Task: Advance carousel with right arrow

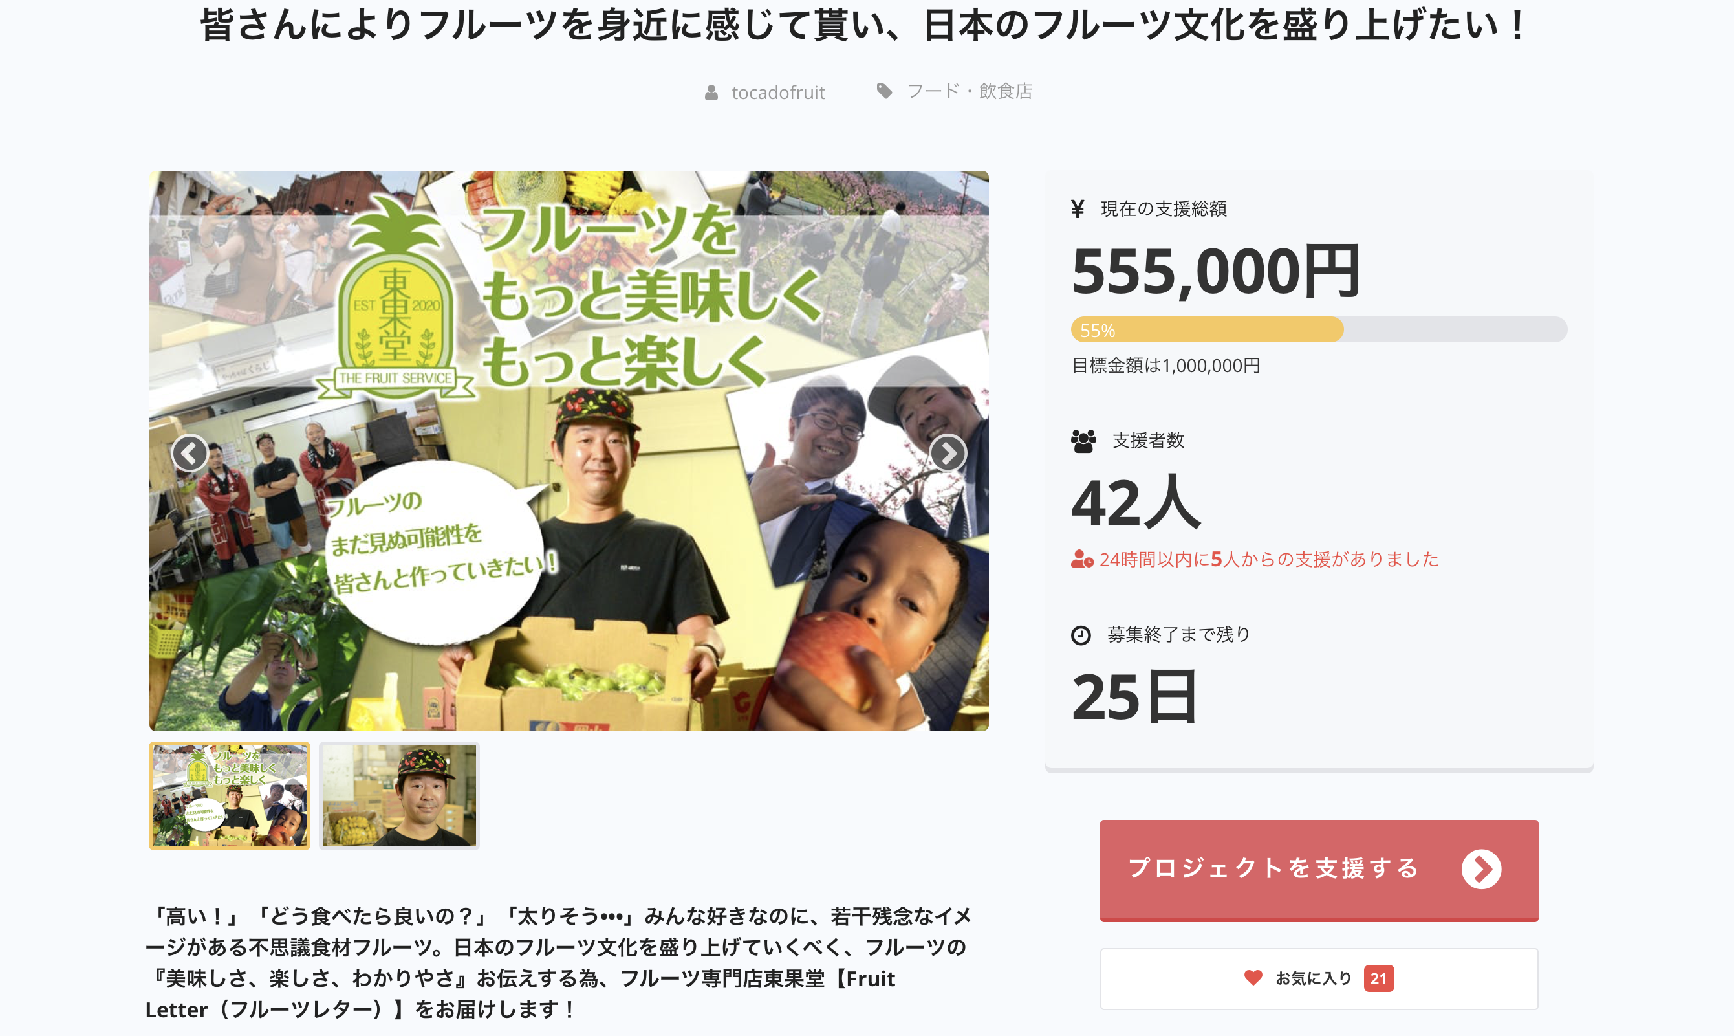Action: click(x=948, y=453)
